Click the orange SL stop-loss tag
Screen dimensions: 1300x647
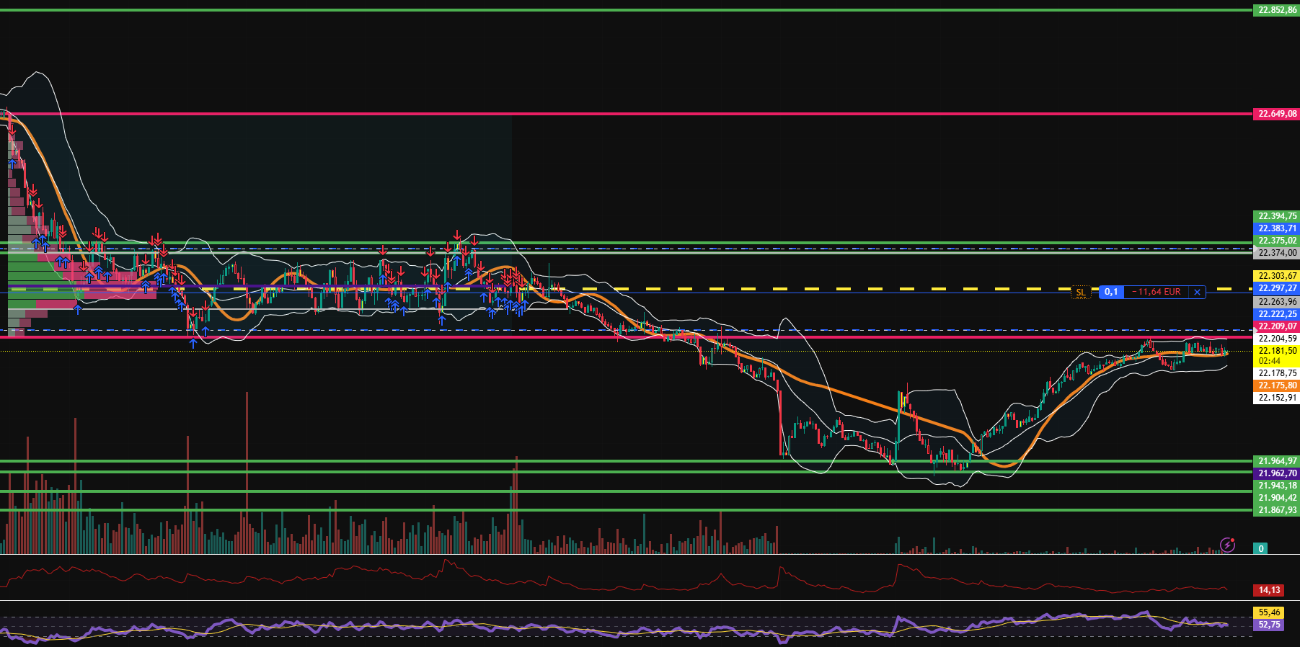pos(1080,293)
